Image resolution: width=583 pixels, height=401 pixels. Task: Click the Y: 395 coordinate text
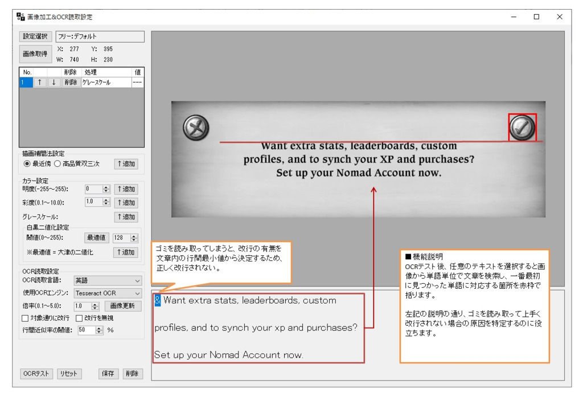(x=102, y=49)
